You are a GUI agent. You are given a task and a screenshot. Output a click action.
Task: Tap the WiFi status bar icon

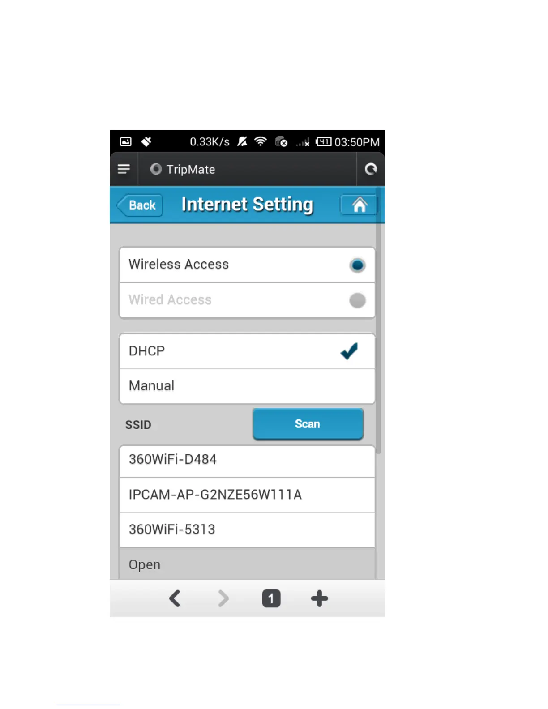tap(260, 141)
